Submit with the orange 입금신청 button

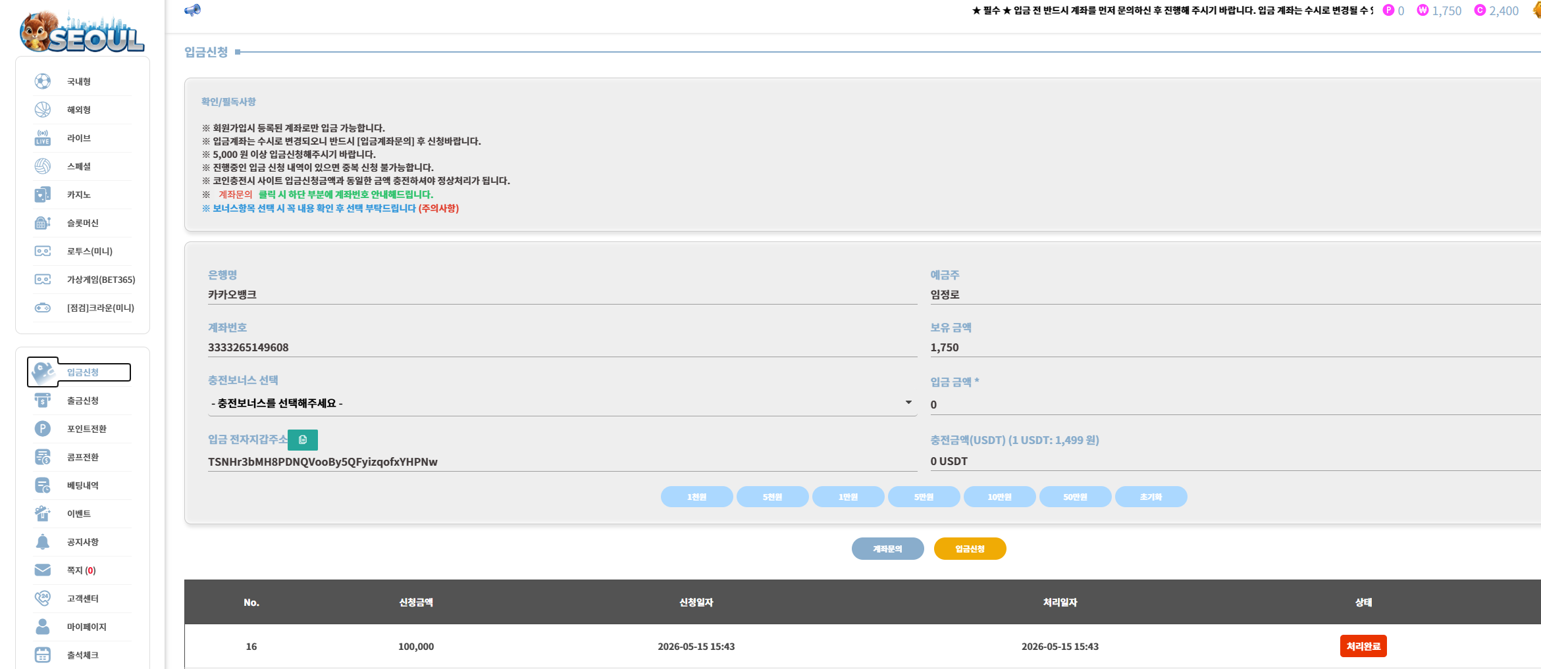[x=970, y=549]
